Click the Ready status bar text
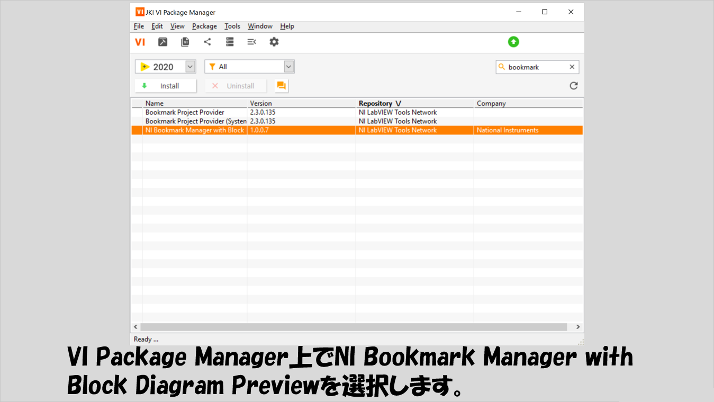Image resolution: width=714 pixels, height=402 pixels. click(x=146, y=339)
